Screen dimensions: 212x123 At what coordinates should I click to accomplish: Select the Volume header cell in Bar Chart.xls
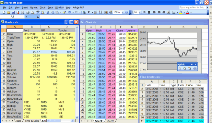[x=132, y=31]
